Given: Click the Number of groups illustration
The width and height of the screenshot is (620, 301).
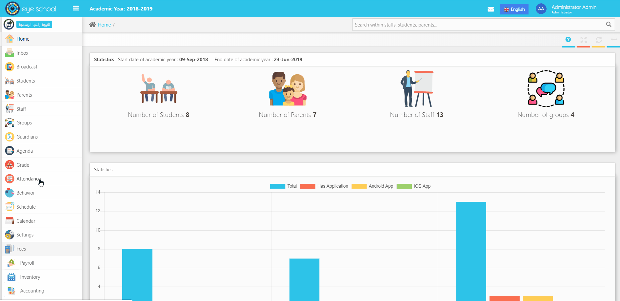Looking at the screenshot, I should tap(546, 88).
